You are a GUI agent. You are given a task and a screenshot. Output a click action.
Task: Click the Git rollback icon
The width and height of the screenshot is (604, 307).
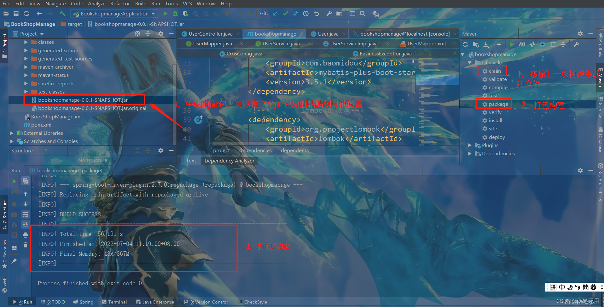point(316,14)
